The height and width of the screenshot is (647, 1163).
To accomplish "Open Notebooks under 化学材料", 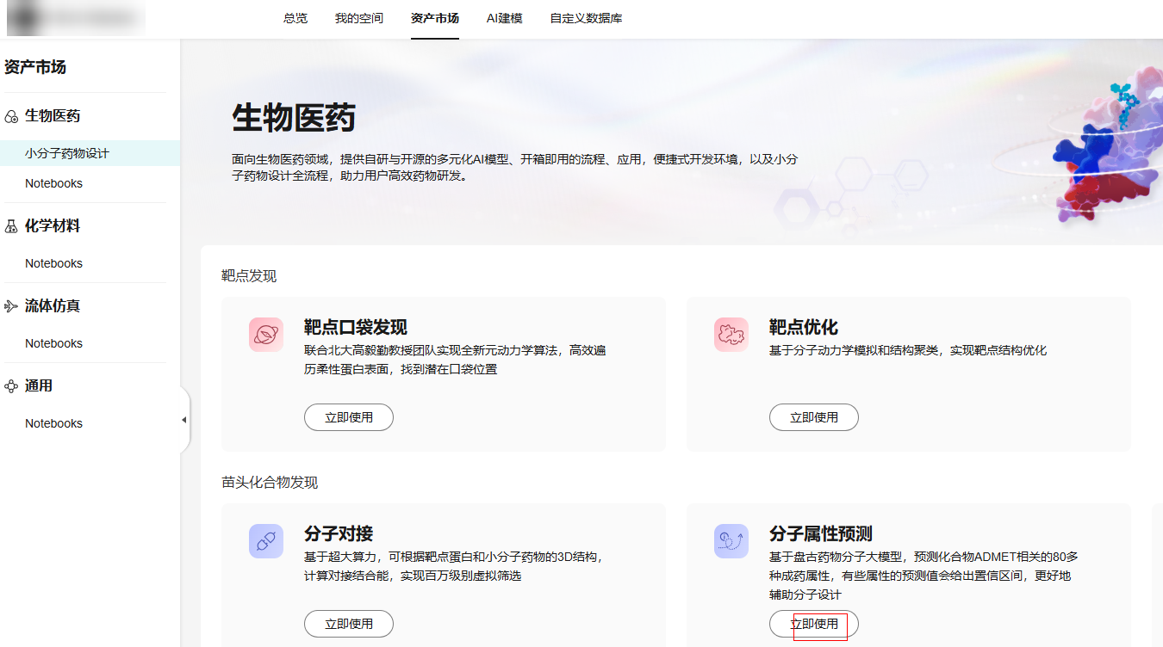I will point(54,263).
